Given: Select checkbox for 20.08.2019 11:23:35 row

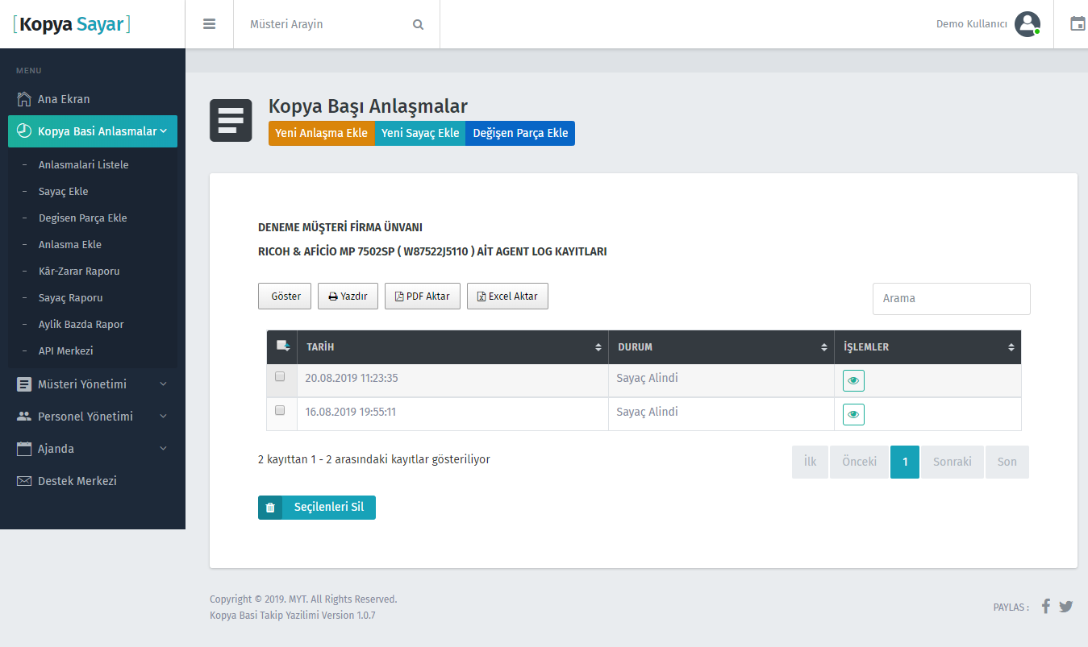Looking at the screenshot, I should [x=280, y=376].
